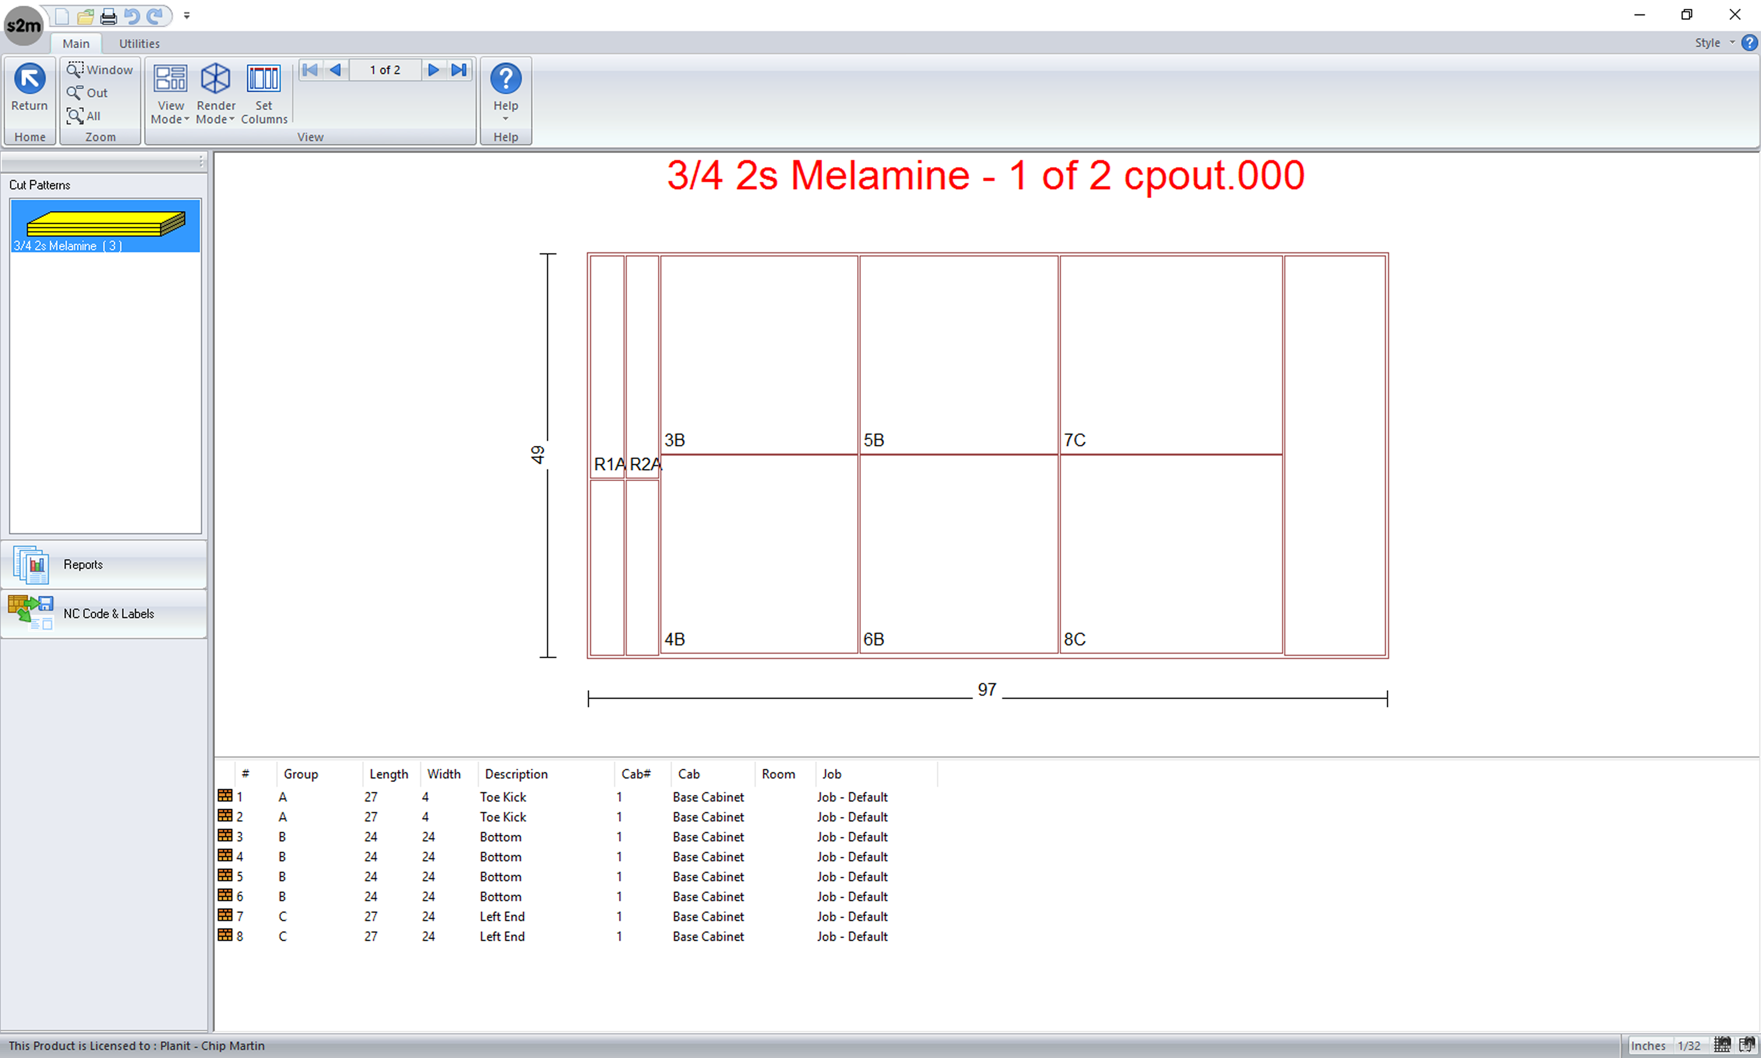1761x1058 pixels.
Task: Jump to the last pattern page
Action: pyautogui.click(x=459, y=70)
